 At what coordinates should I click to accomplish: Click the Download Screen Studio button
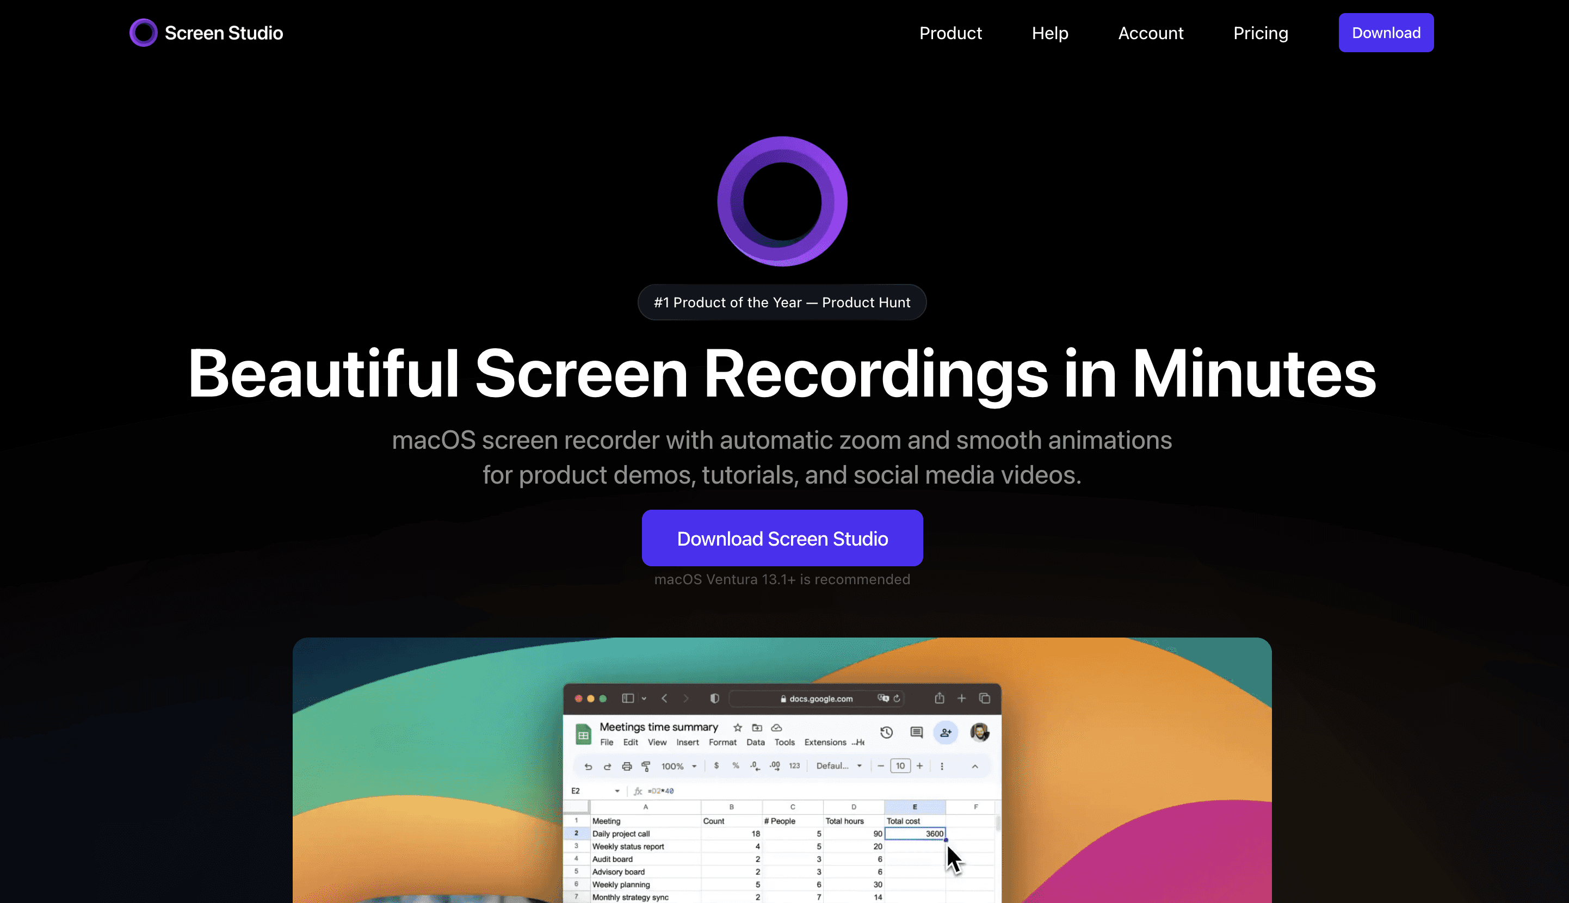783,539
